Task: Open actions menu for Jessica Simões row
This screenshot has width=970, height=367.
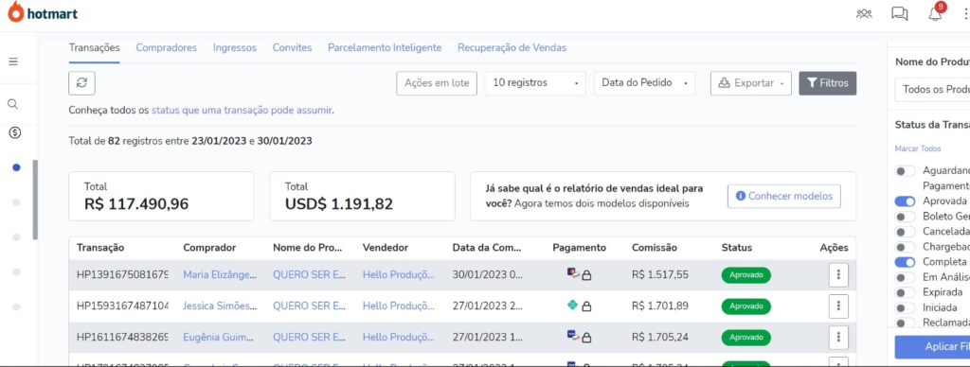Action: coord(838,306)
